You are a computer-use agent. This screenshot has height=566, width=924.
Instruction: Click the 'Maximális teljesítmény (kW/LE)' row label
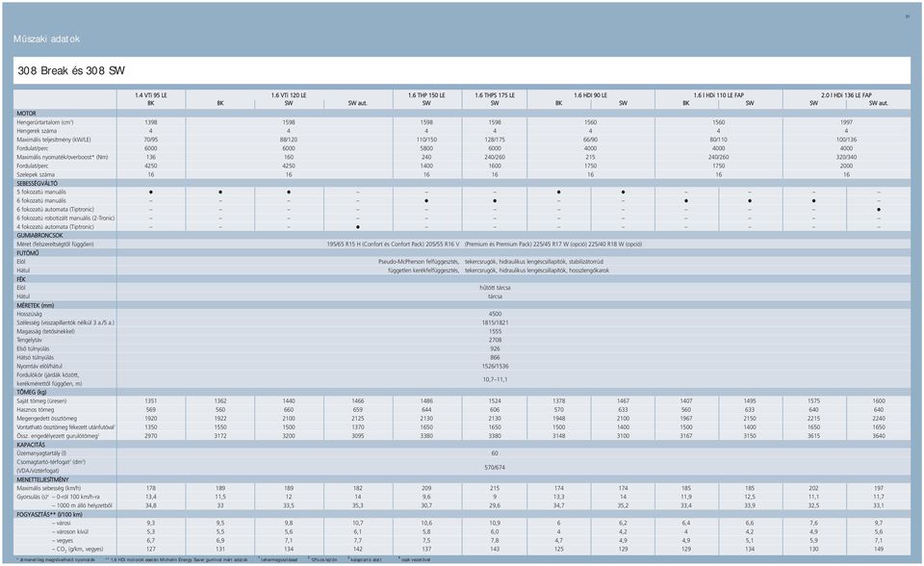click(54, 140)
